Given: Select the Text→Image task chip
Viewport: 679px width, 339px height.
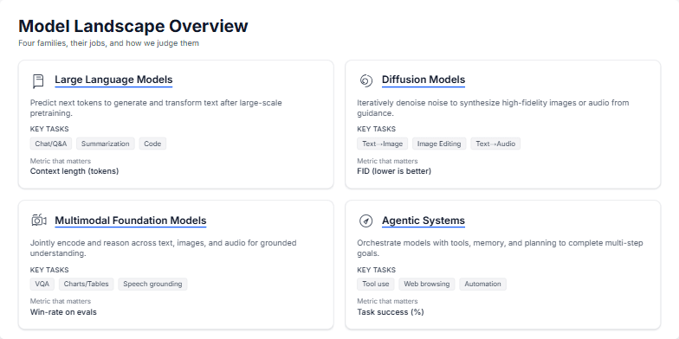Looking at the screenshot, I should 383,144.
